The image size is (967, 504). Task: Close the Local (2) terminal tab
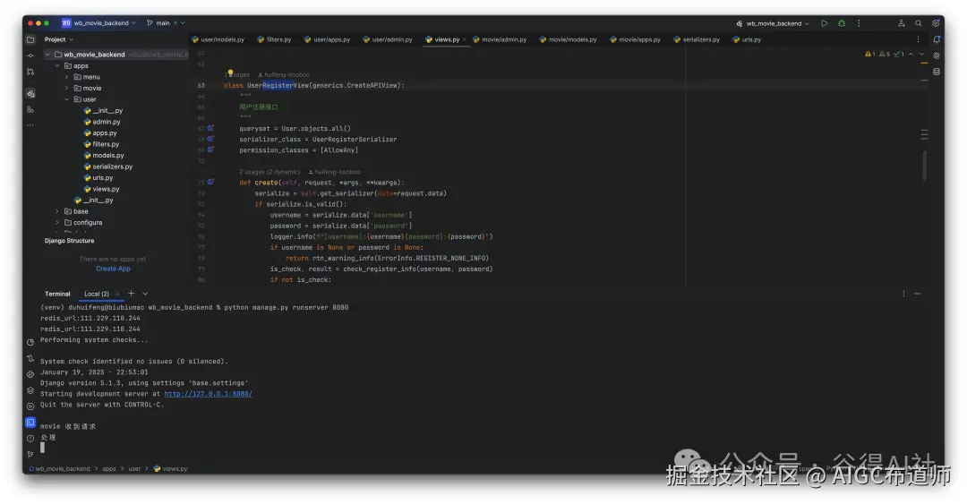coord(117,295)
